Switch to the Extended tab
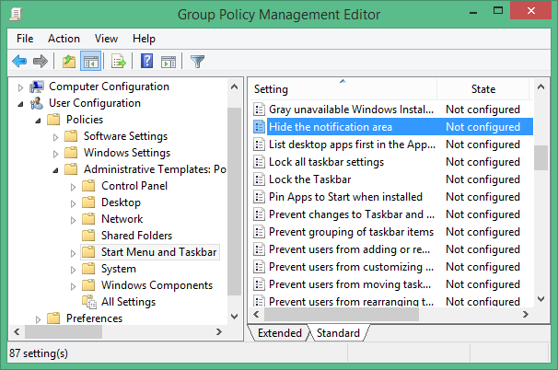The image size is (558, 370). coord(279,333)
